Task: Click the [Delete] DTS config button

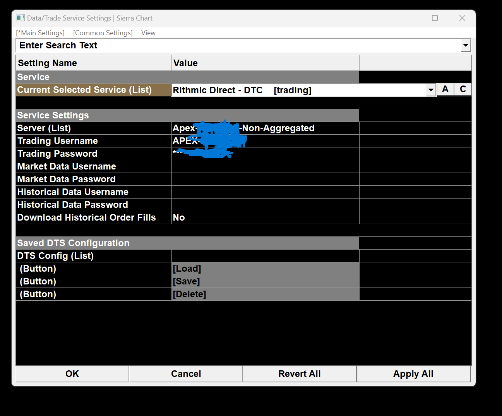Action: 266,294
